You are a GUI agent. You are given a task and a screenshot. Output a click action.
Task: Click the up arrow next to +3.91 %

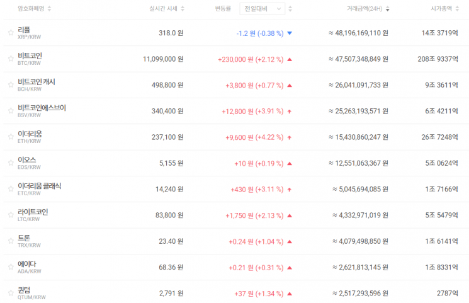(290, 111)
